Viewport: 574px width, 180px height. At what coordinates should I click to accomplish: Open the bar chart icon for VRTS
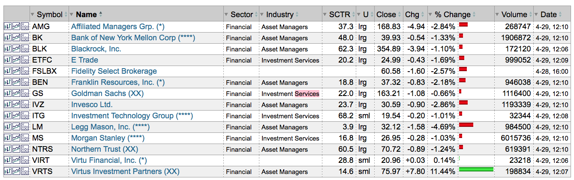(8, 171)
